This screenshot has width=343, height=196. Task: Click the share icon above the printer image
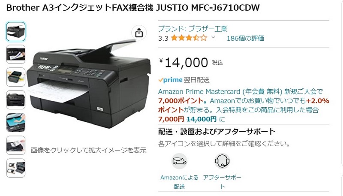tap(139, 33)
